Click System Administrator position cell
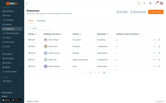166x103 pixels. 80,60
